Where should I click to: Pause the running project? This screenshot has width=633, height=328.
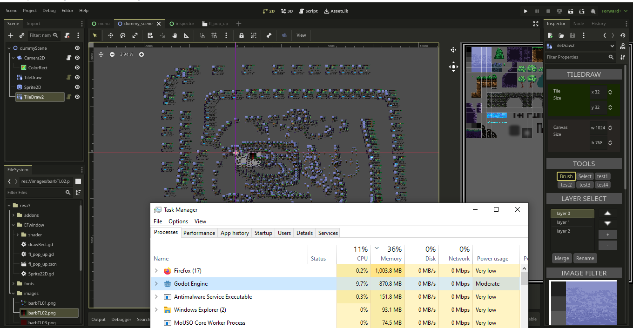pyautogui.click(x=537, y=11)
